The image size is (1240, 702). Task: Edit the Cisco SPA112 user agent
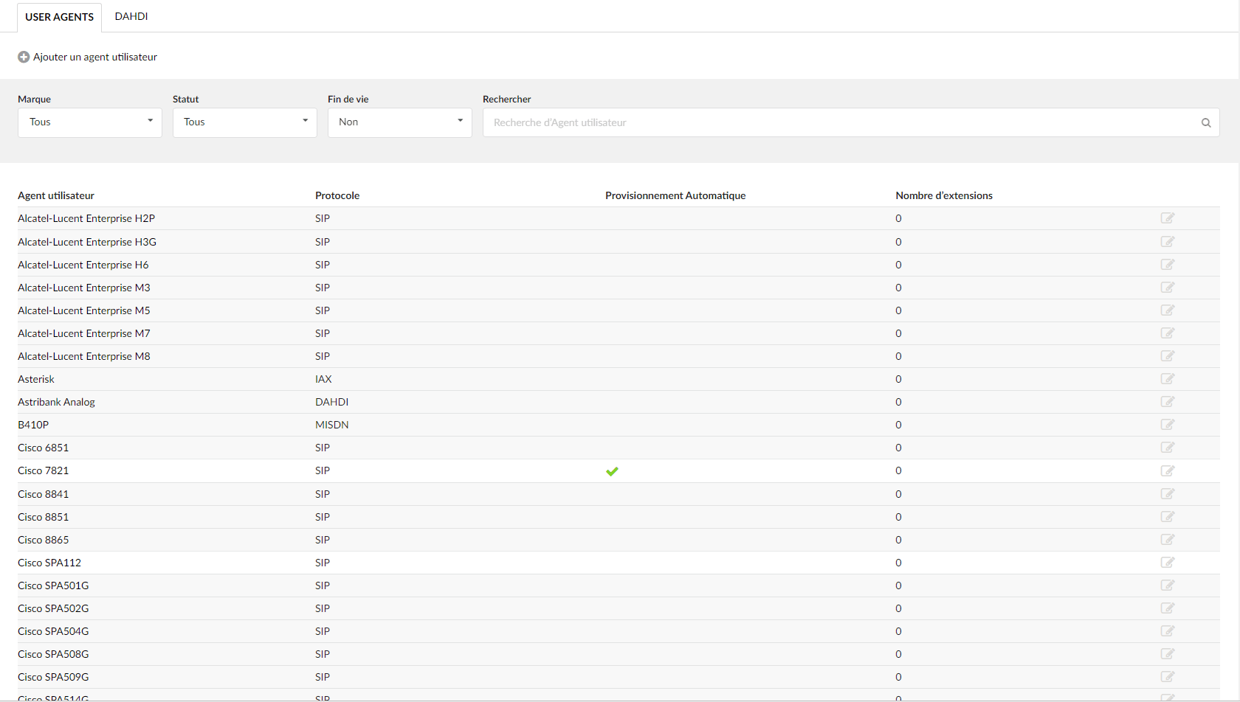pos(1168,563)
